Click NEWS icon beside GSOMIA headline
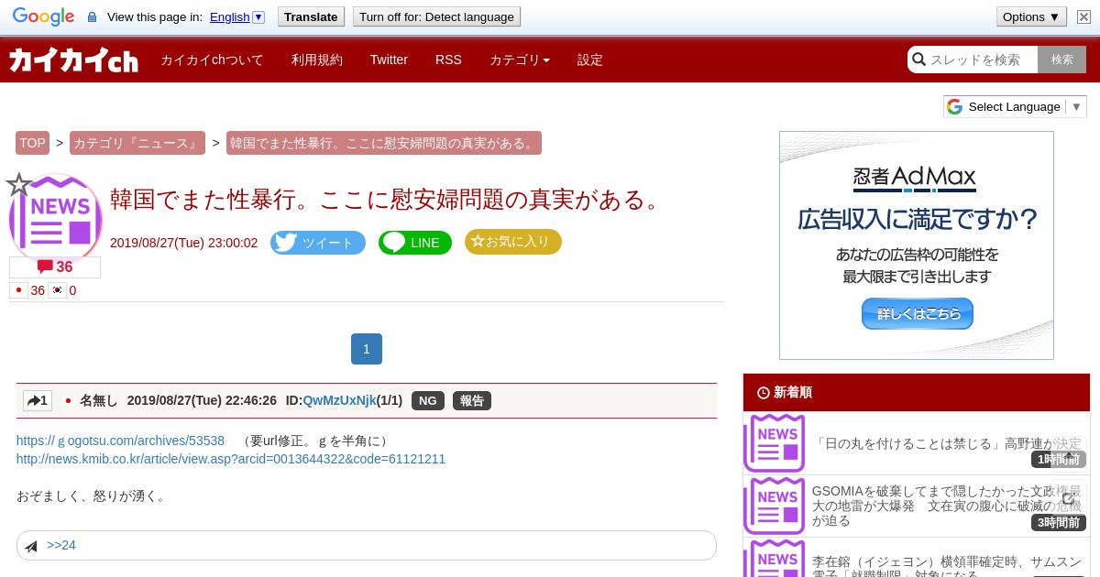Viewport: 1100px width, 577px height. tap(775, 506)
